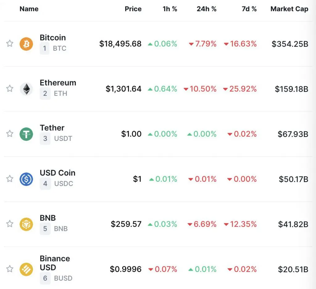Star Tether as a favorite
The width and height of the screenshot is (316, 289).
coord(10,134)
